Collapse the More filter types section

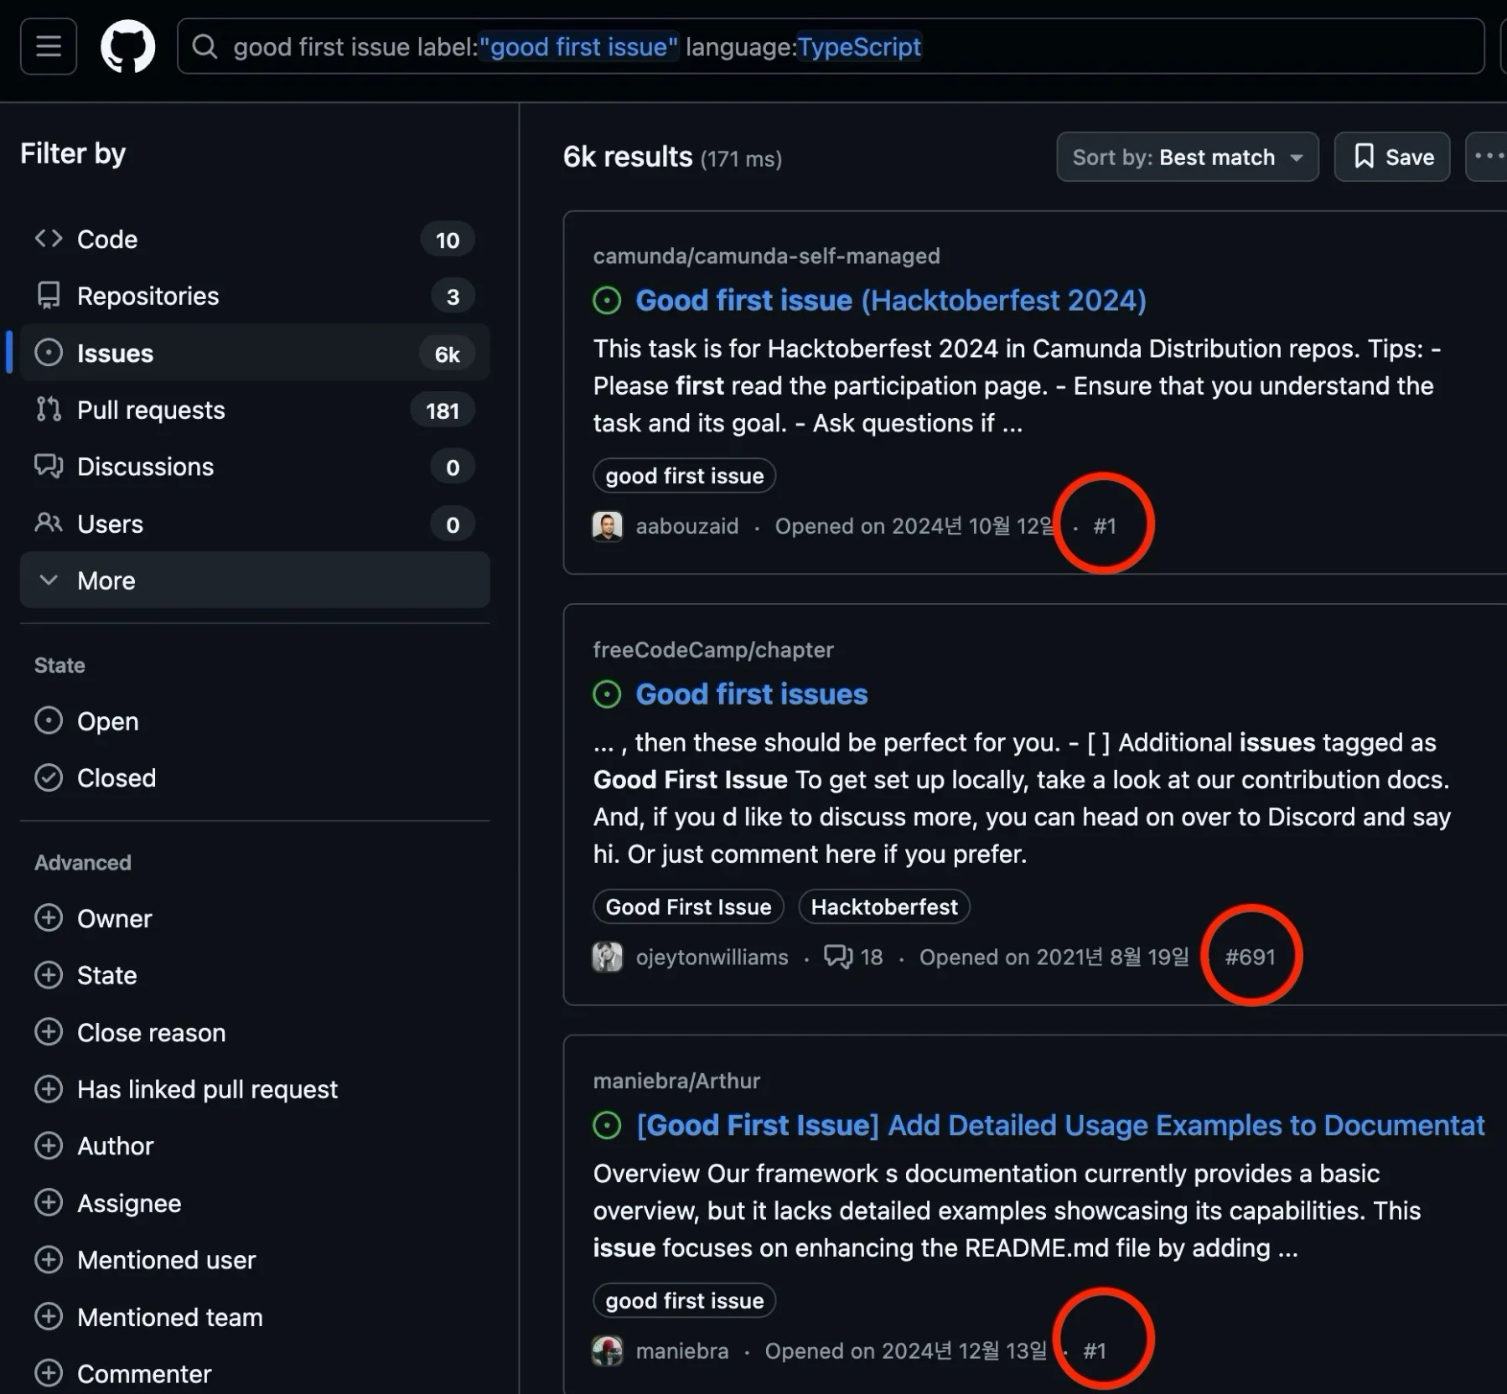coord(255,580)
